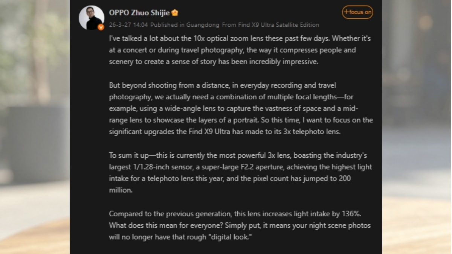Click the plus icon in focus button
452x254 pixels.
coord(347,12)
